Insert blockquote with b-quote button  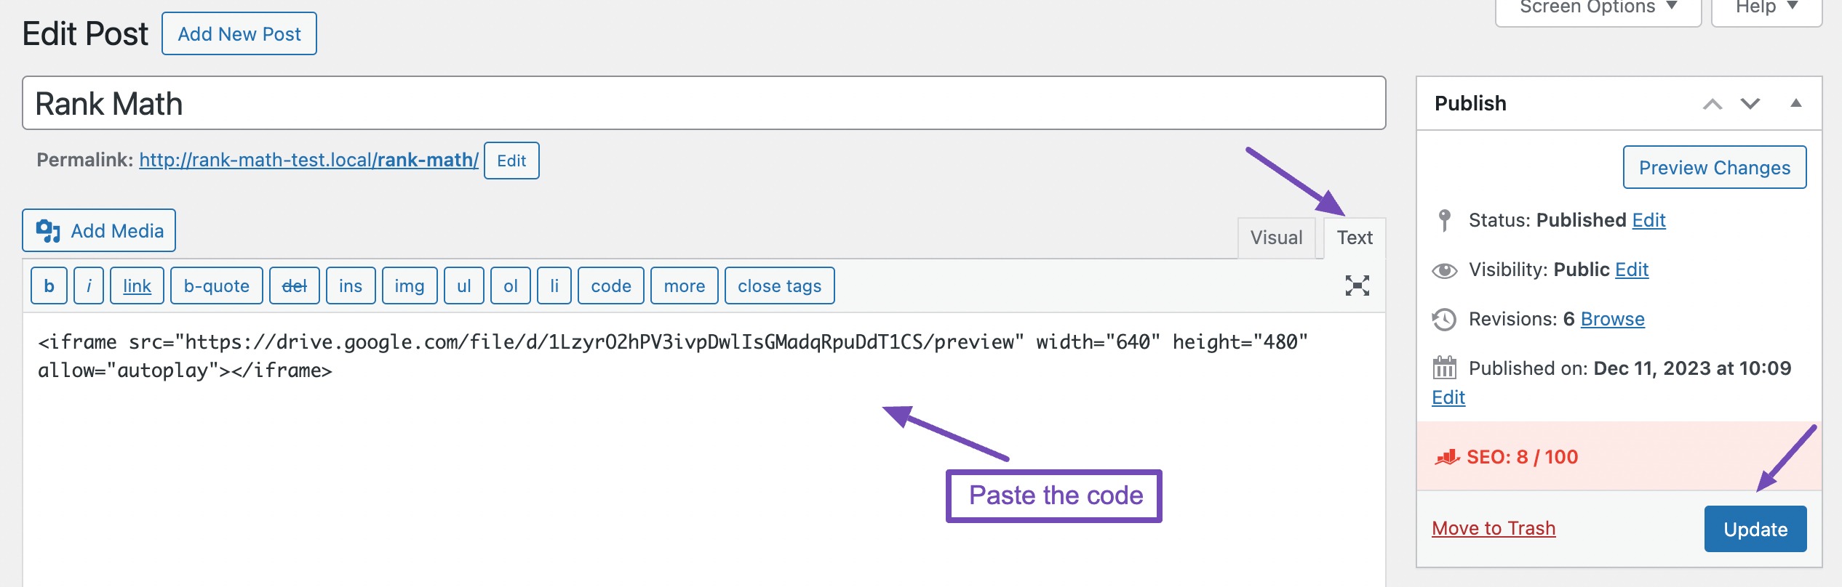click(217, 286)
